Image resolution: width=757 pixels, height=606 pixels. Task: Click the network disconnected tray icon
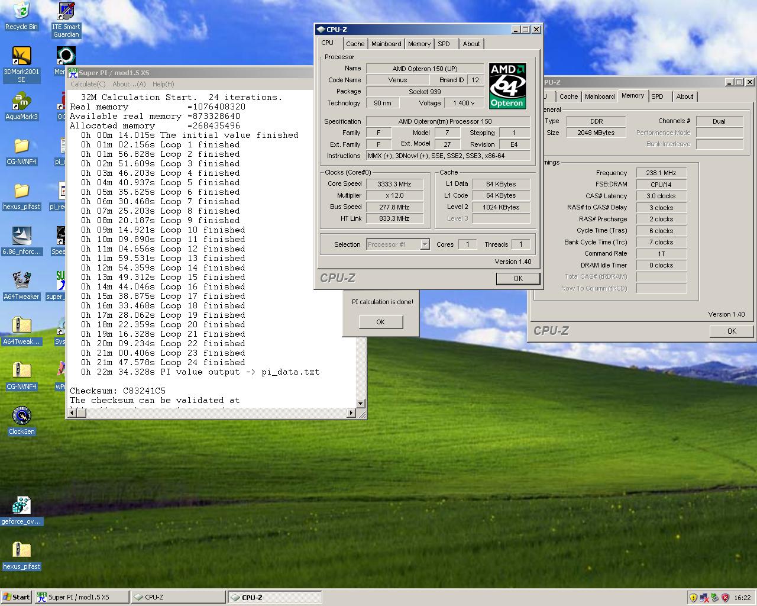[x=704, y=598]
